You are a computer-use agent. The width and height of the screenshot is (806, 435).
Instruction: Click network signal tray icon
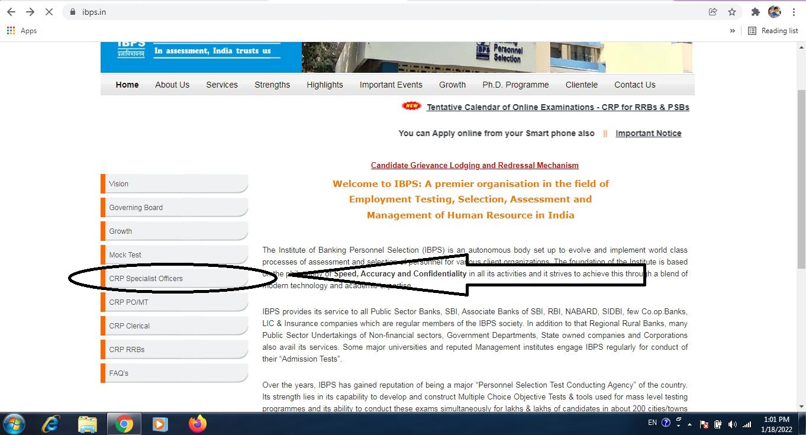tap(747, 424)
